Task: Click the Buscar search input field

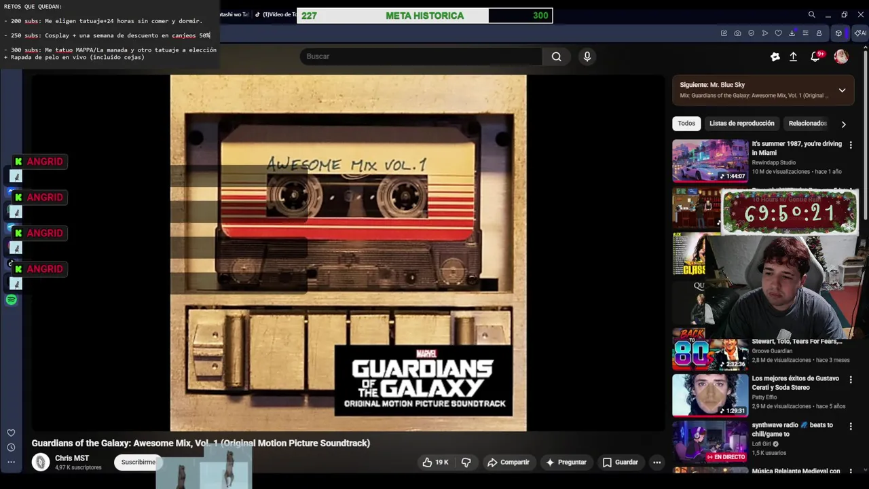Action: coord(421,56)
